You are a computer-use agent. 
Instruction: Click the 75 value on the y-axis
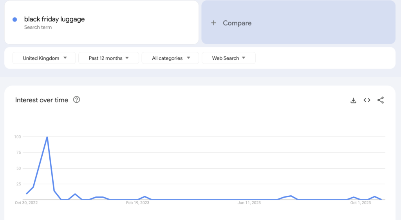[18, 153]
